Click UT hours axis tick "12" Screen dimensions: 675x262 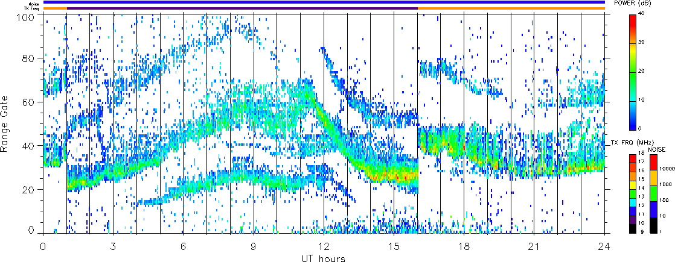coord(324,246)
